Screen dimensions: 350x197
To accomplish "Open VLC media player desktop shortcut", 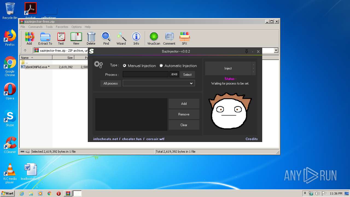I will [10, 173].
